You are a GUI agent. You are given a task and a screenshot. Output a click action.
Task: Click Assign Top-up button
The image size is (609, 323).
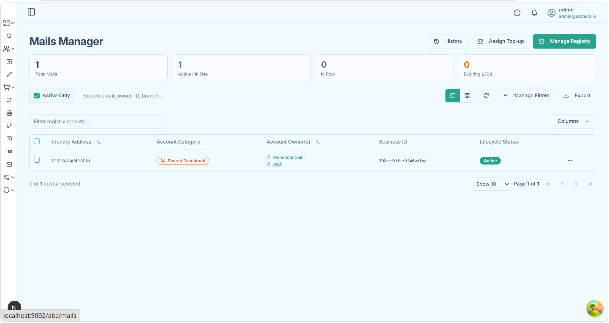(501, 41)
